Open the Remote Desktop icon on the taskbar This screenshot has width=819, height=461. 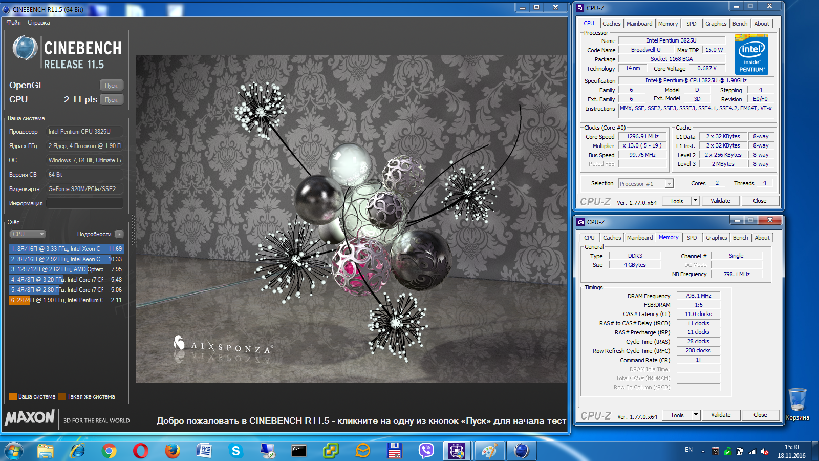click(x=268, y=451)
